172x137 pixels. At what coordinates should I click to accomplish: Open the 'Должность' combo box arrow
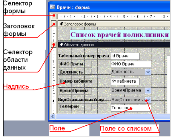coord(148,72)
